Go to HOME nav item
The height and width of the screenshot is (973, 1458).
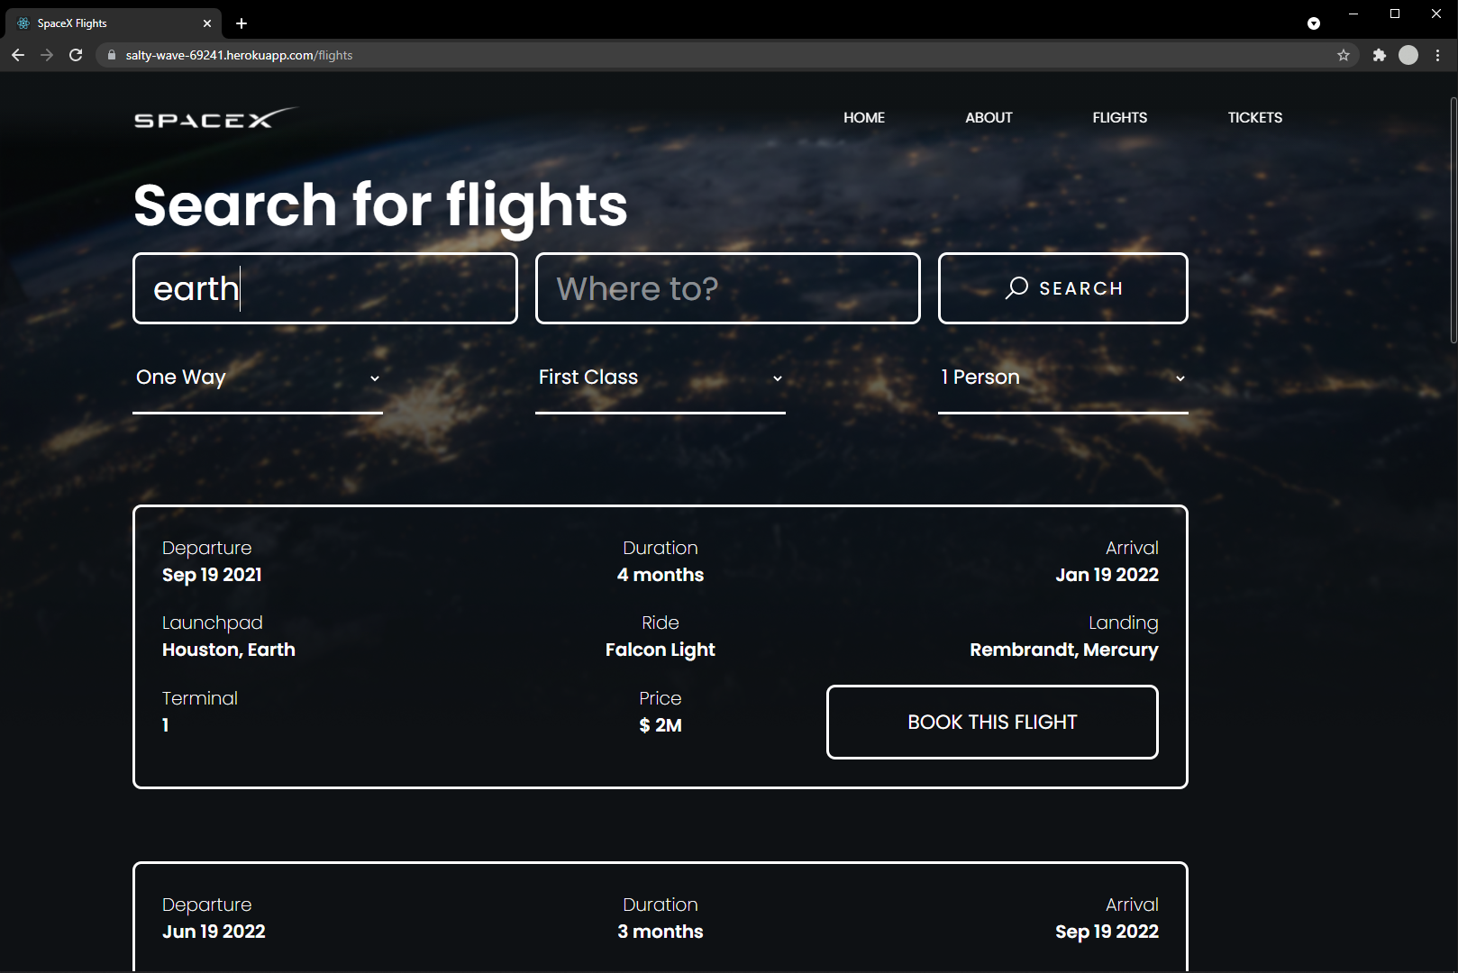[864, 117]
